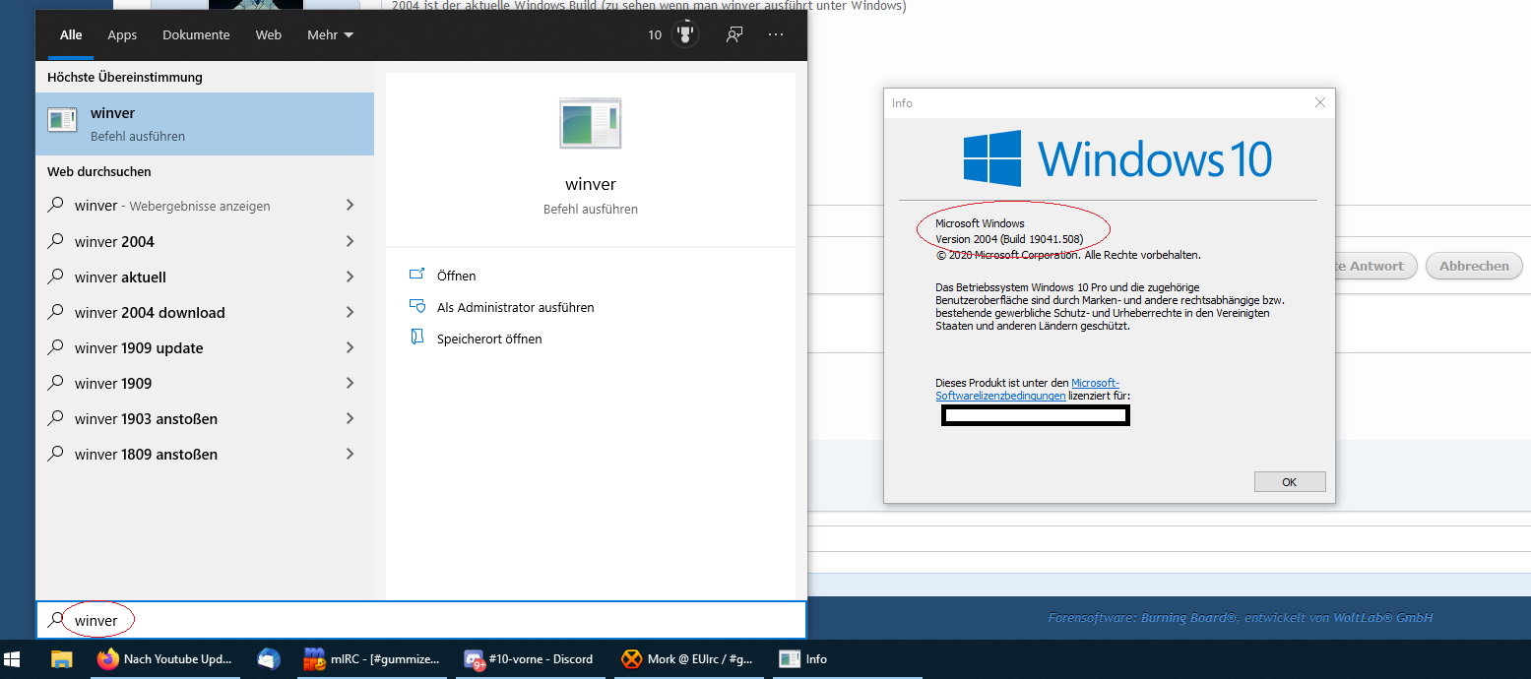Image resolution: width=1531 pixels, height=679 pixels.
Task: Select winver 1903 anstoßen suggestion text
Action: coord(146,418)
